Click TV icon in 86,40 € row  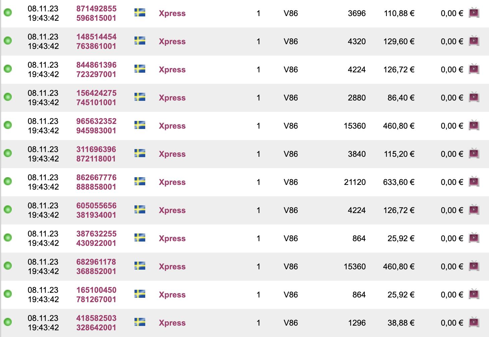click(x=474, y=97)
